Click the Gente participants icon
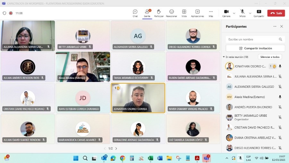Screen dimensions: 289x163 [147, 13]
